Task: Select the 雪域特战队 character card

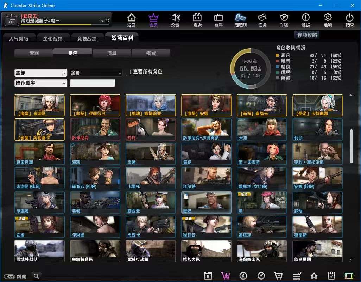Action: click(39, 251)
